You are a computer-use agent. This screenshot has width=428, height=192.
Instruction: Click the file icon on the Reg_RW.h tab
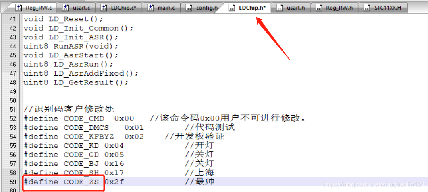pyautogui.click(x=319, y=8)
